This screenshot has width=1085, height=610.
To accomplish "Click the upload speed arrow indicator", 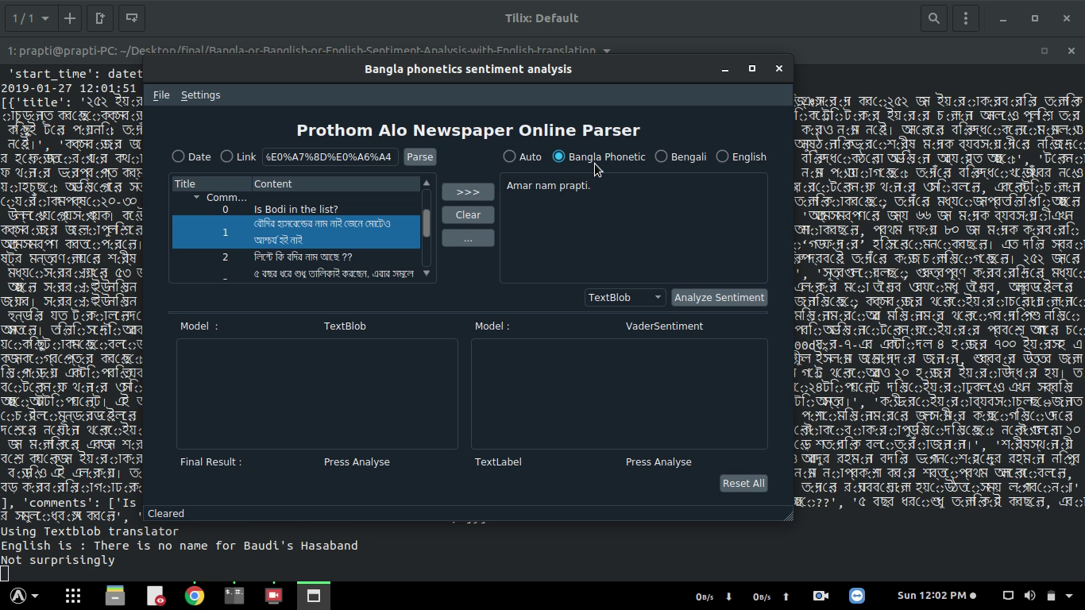I will click(x=786, y=596).
